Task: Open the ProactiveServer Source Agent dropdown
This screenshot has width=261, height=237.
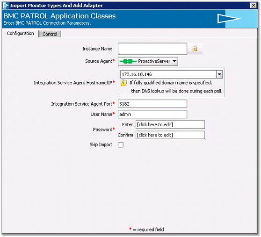Action: 148,61
